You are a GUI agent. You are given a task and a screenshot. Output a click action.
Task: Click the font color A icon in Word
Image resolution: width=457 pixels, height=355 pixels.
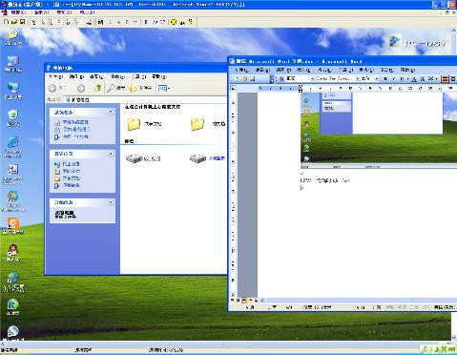(x=414, y=79)
